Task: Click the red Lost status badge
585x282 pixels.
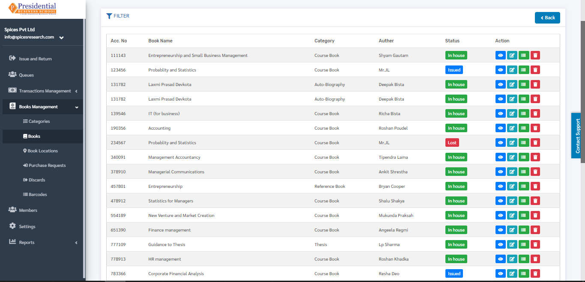Action: [x=452, y=142]
